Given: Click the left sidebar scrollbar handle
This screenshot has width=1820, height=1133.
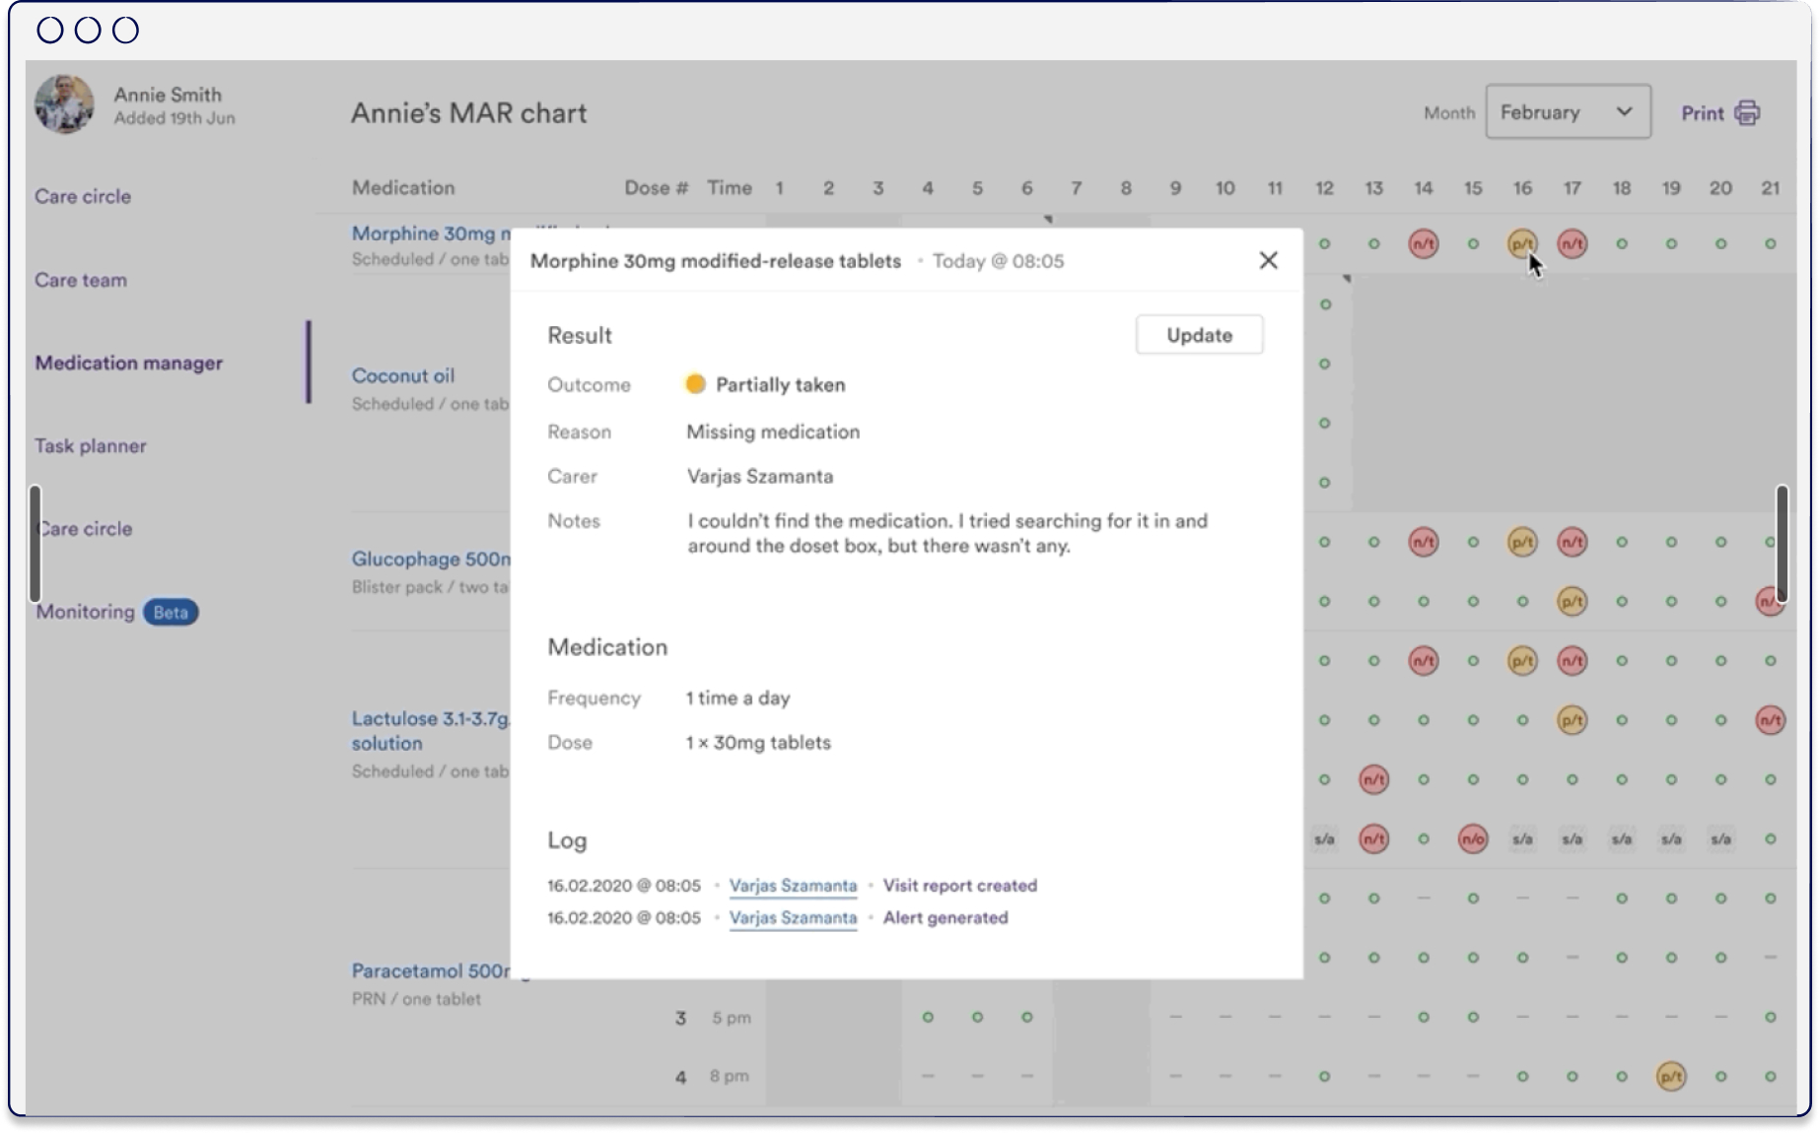Looking at the screenshot, I should [x=35, y=543].
